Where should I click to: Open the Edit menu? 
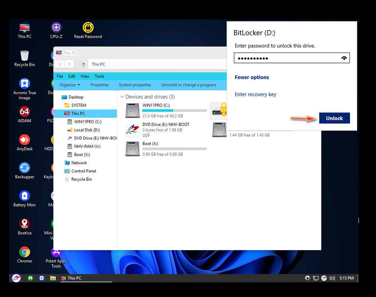click(x=72, y=76)
